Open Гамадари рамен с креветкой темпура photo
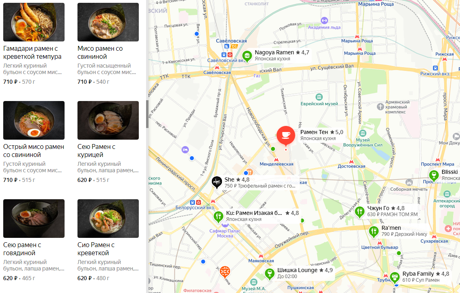This screenshot has width=460, height=293. [x=34, y=22]
